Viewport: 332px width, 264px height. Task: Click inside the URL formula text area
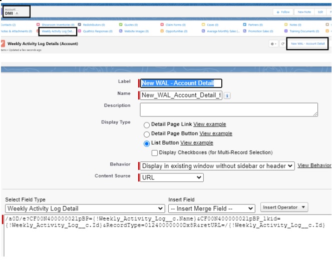pyautogui.click(x=168, y=235)
